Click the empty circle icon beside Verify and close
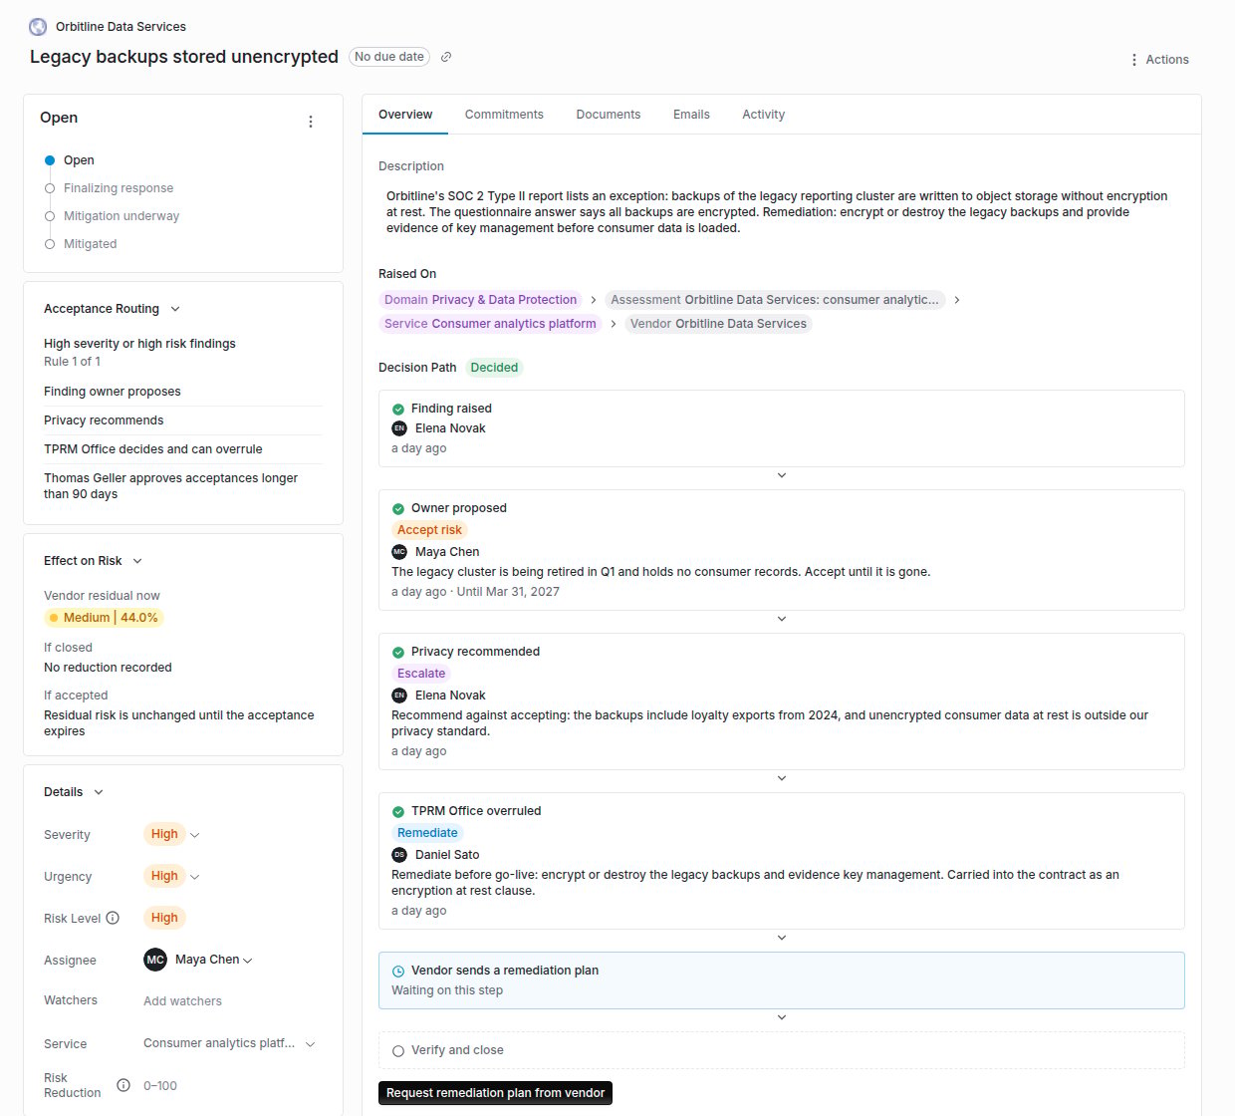Viewport: 1235px width, 1116px height. point(398,1050)
